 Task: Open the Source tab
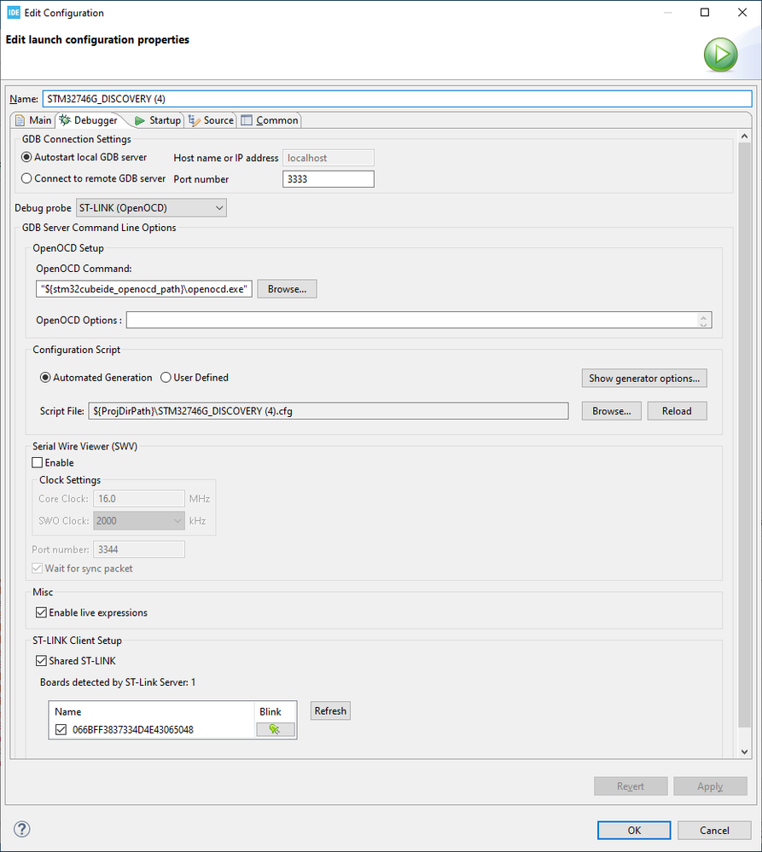pyautogui.click(x=211, y=120)
